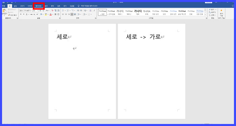Apply the Heading 1 (제목 1) style
The image size is (236, 126).
[120, 12]
